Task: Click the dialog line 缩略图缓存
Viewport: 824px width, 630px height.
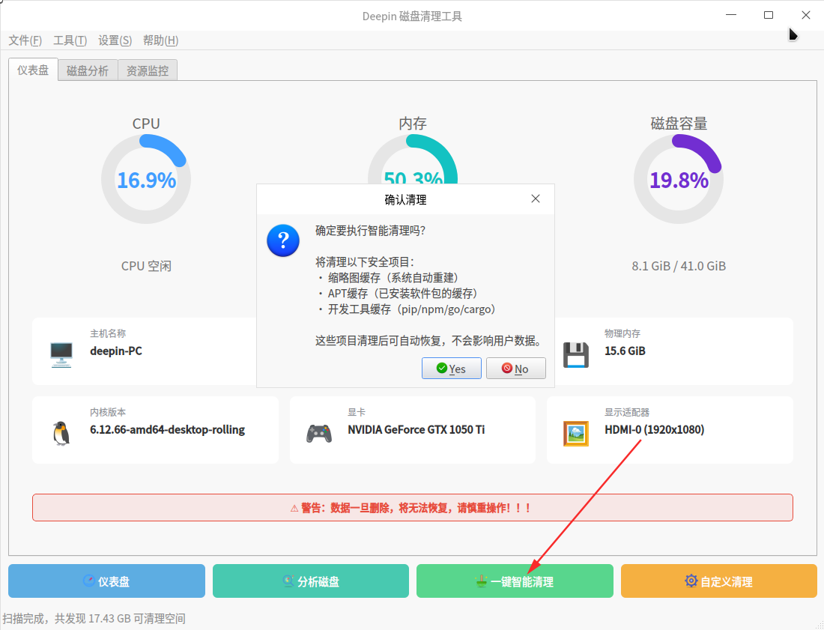Action: click(388, 278)
